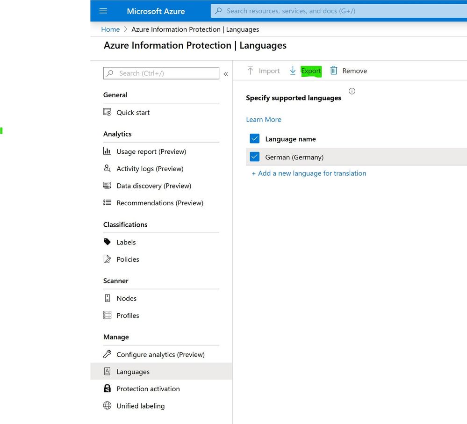Click the Policies document pencil icon
This screenshot has height=424, width=467.
click(107, 259)
